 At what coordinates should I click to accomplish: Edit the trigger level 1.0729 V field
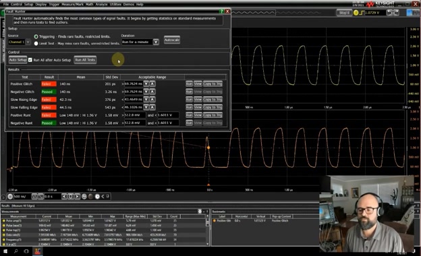pos(375,13)
